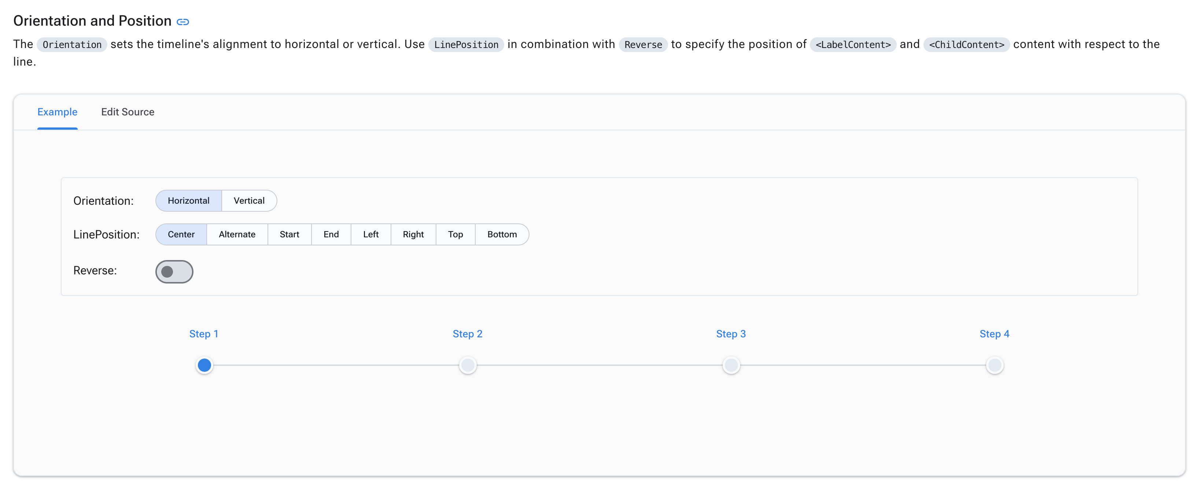This screenshot has height=493, width=1199.
Task: Switch to the Example tab
Action: coord(57,112)
